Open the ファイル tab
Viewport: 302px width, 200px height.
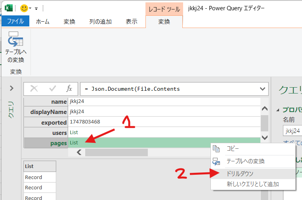tap(15, 21)
